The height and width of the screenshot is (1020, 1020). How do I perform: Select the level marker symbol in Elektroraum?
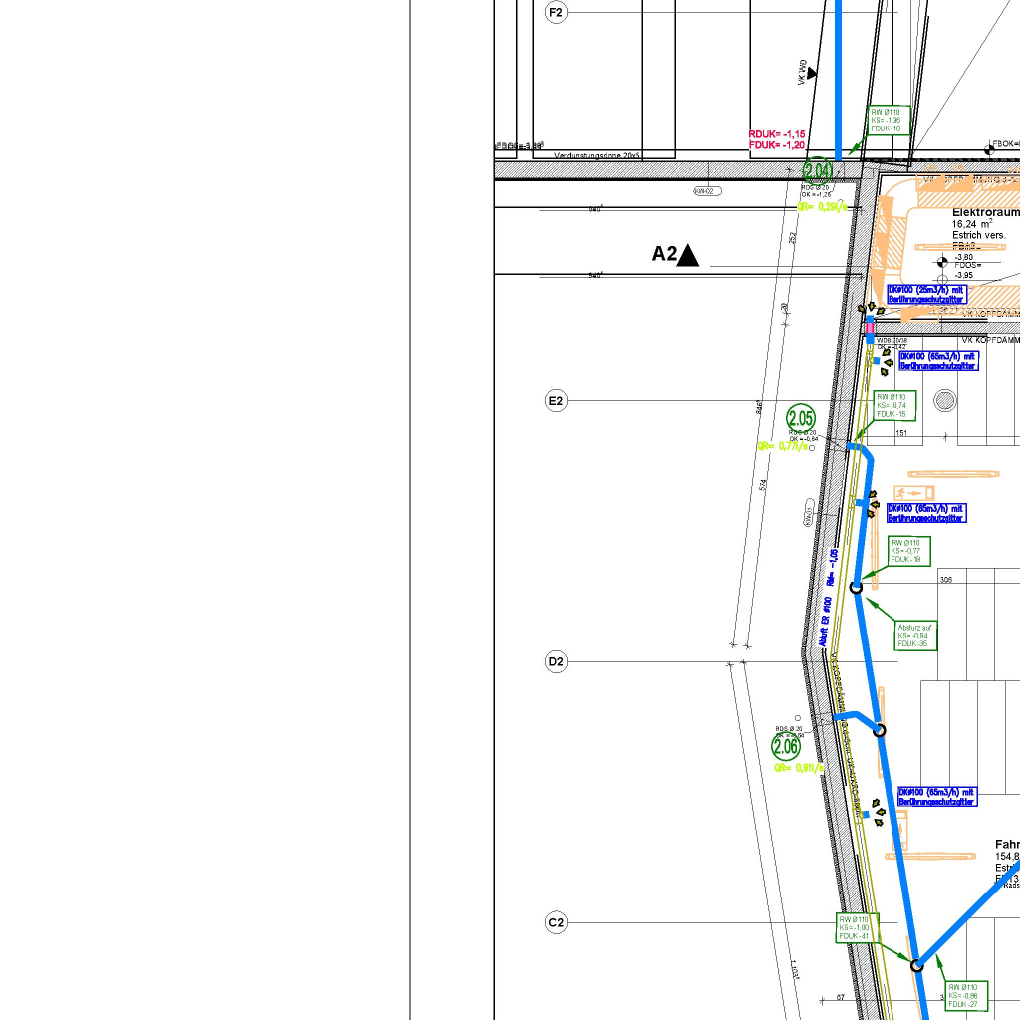point(941,263)
